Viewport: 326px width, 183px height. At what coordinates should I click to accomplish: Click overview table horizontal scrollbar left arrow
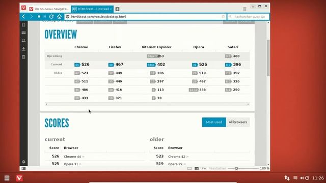(46, 104)
